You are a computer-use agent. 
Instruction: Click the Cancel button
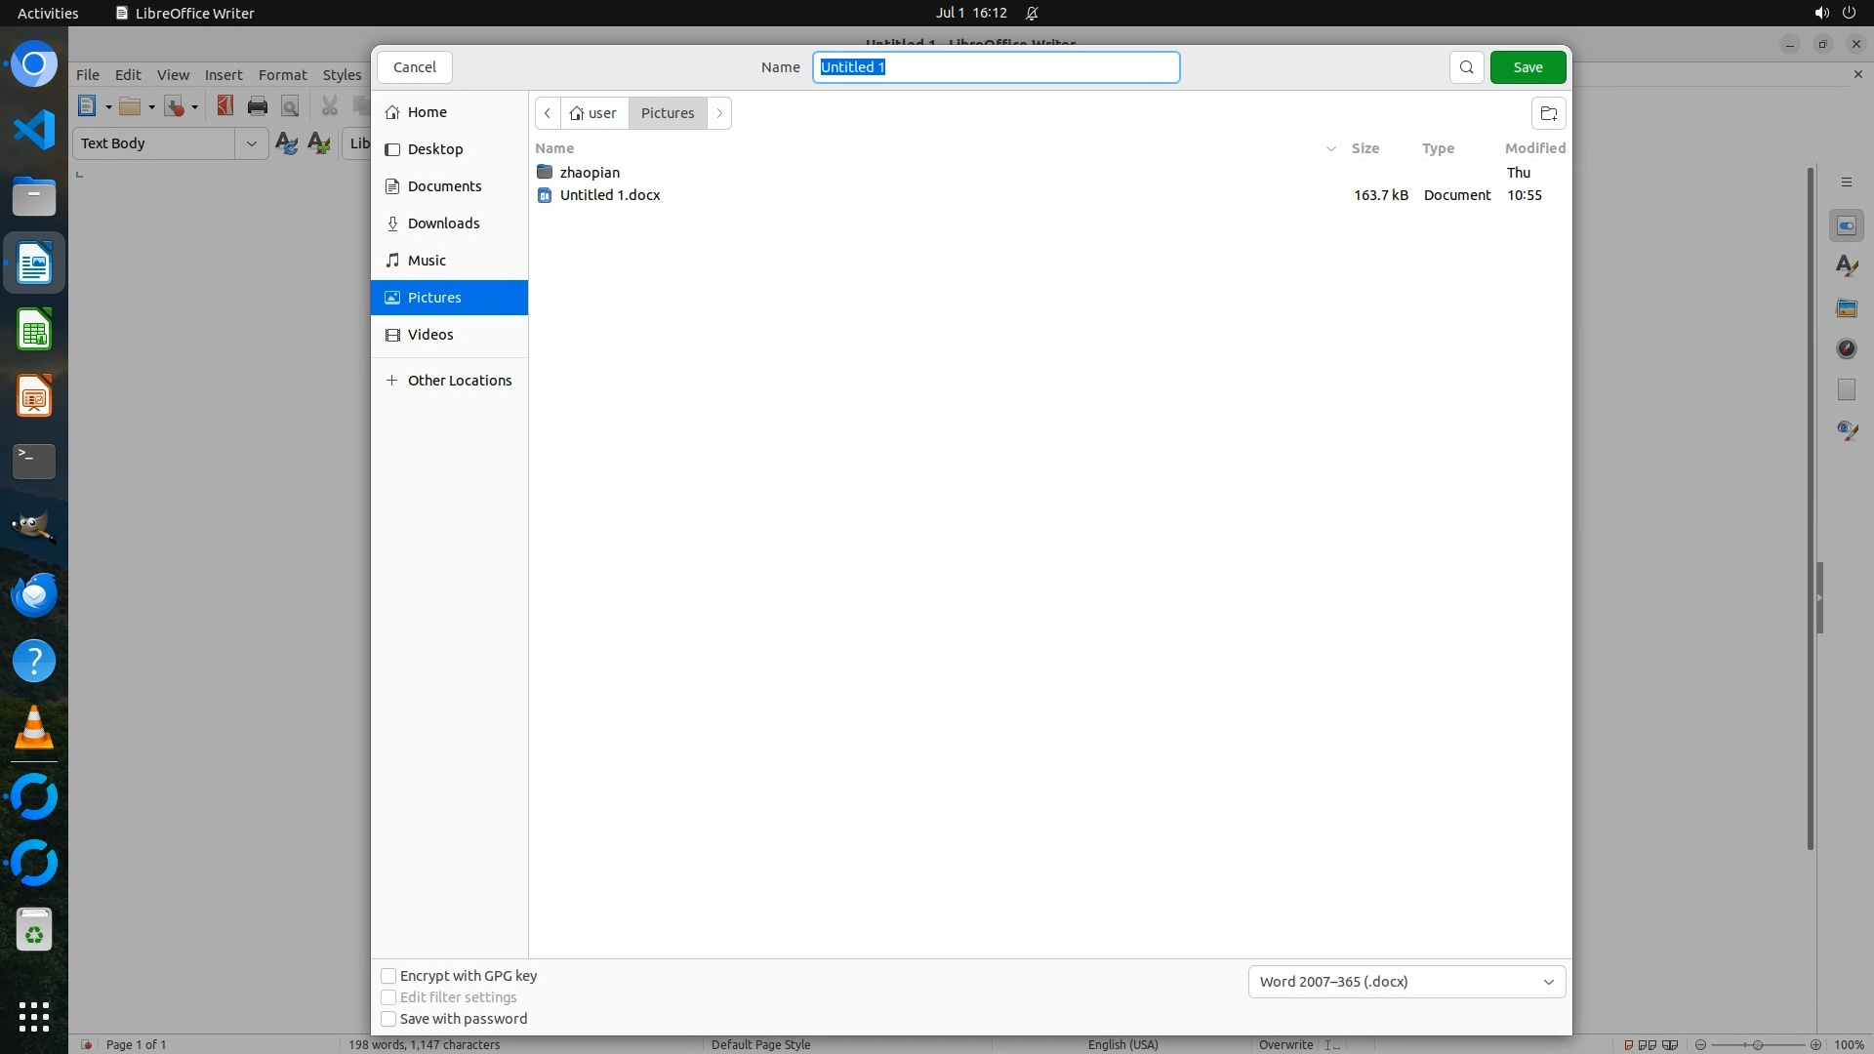(415, 67)
